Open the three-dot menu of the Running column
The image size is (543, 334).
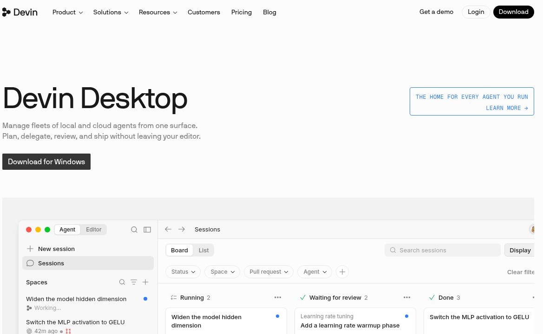pyautogui.click(x=278, y=297)
